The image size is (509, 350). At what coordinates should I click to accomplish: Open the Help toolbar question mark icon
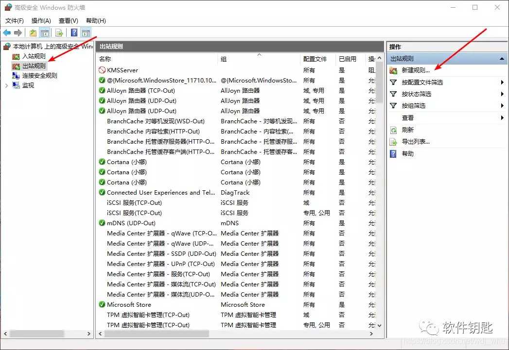74,33
